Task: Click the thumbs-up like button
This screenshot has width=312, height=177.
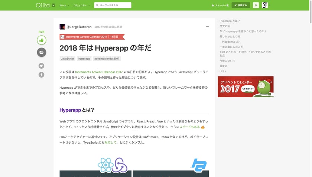Action: 41,40
